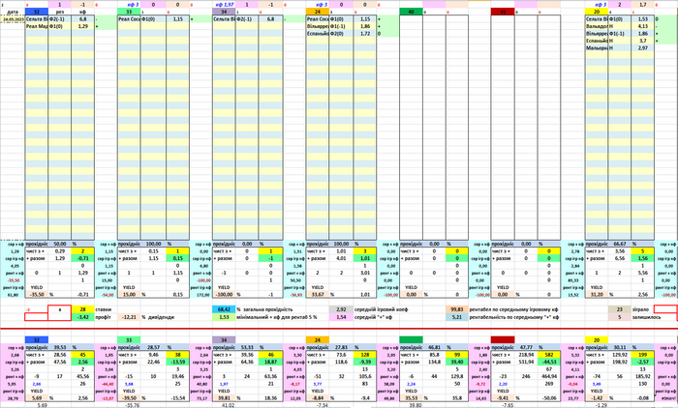The height and width of the screenshot is (408, 678).
Task: Click the YIELD value 39,81
Action: point(224,398)
